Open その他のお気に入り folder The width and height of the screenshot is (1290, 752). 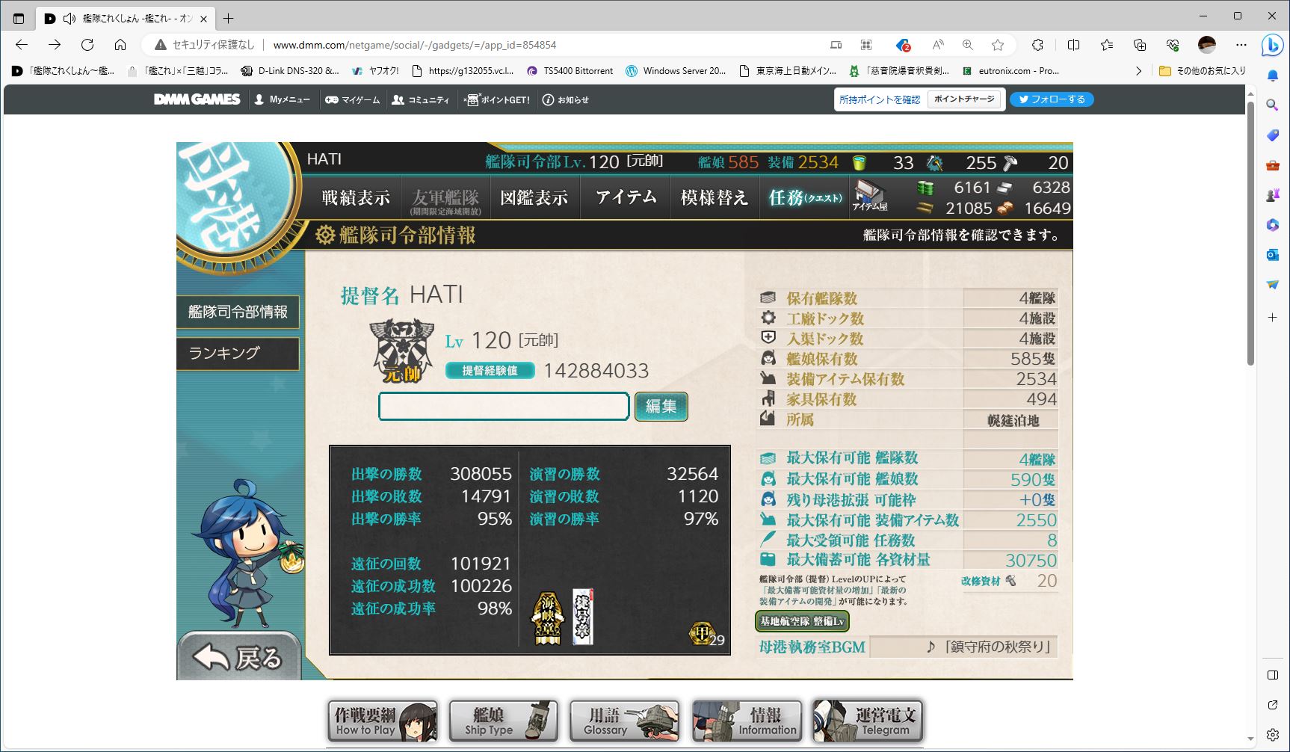pyautogui.click(x=1203, y=71)
